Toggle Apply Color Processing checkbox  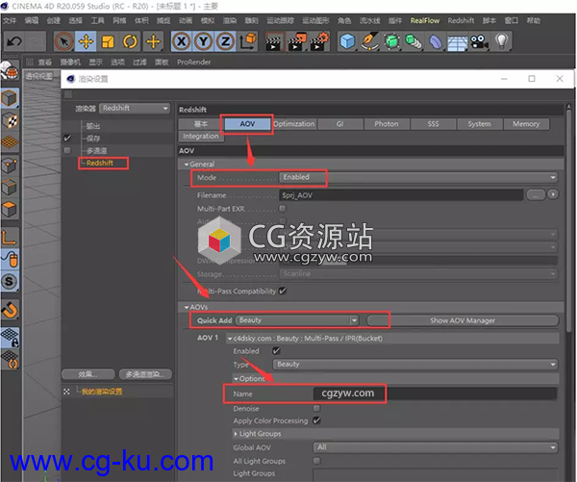click(316, 420)
